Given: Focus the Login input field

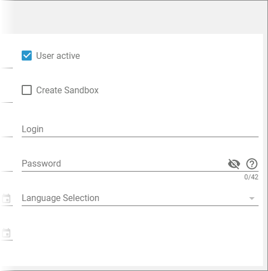Looking at the screenshot, I should tap(140, 129).
